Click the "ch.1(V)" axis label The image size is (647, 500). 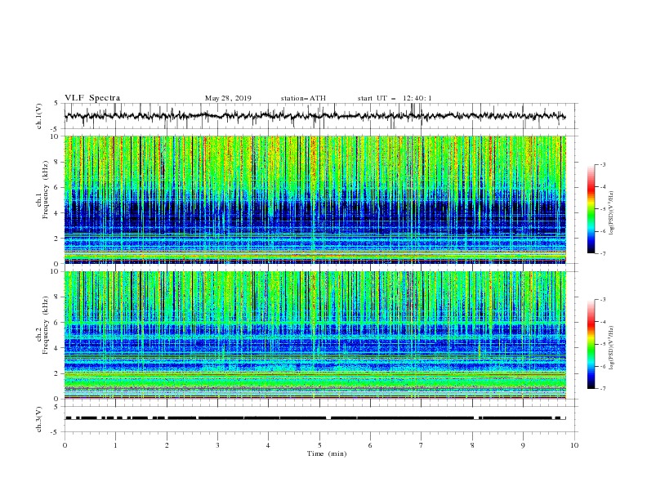click(39, 116)
